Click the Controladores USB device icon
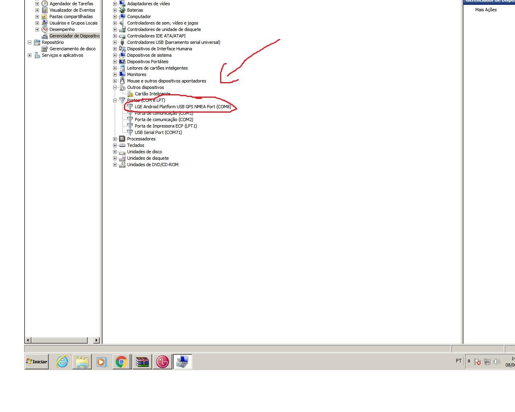Screen dimensions: 515x412 (122, 42)
